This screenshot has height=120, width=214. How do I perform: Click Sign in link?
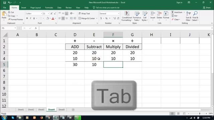pos(179,2)
